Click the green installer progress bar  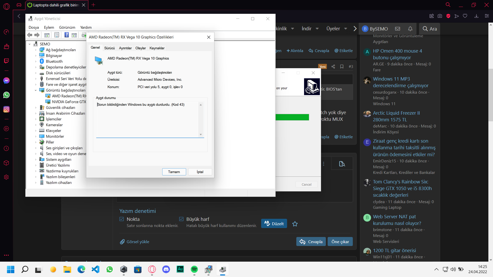point(292,117)
